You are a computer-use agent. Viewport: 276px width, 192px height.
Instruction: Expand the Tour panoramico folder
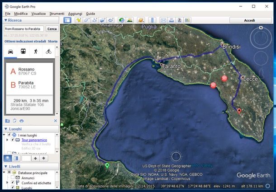pyautogui.click(x=7, y=140)
